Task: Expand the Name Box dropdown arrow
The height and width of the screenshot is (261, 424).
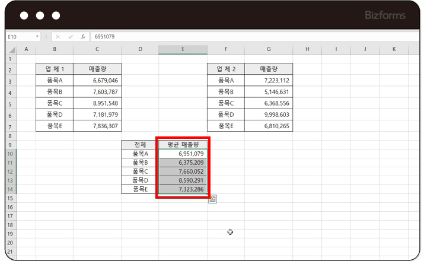Action: point(37,37)
